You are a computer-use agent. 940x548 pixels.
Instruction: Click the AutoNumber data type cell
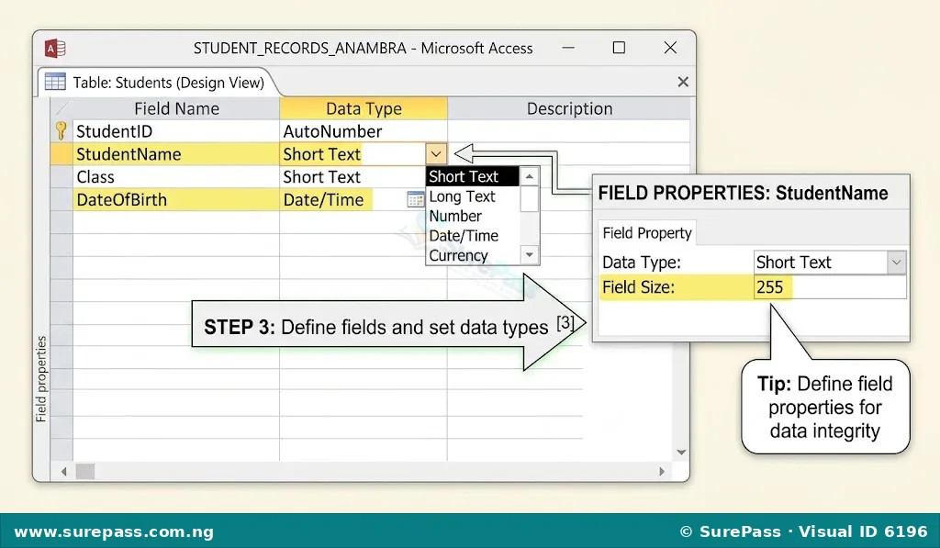364,131
